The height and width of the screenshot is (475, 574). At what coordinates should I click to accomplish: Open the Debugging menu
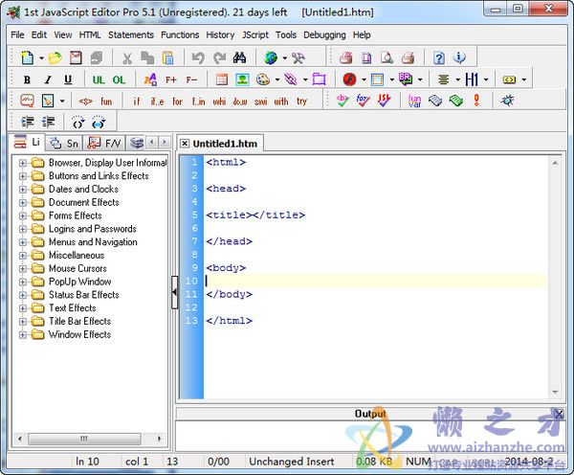pyautogui.click(x=324, y=34)
